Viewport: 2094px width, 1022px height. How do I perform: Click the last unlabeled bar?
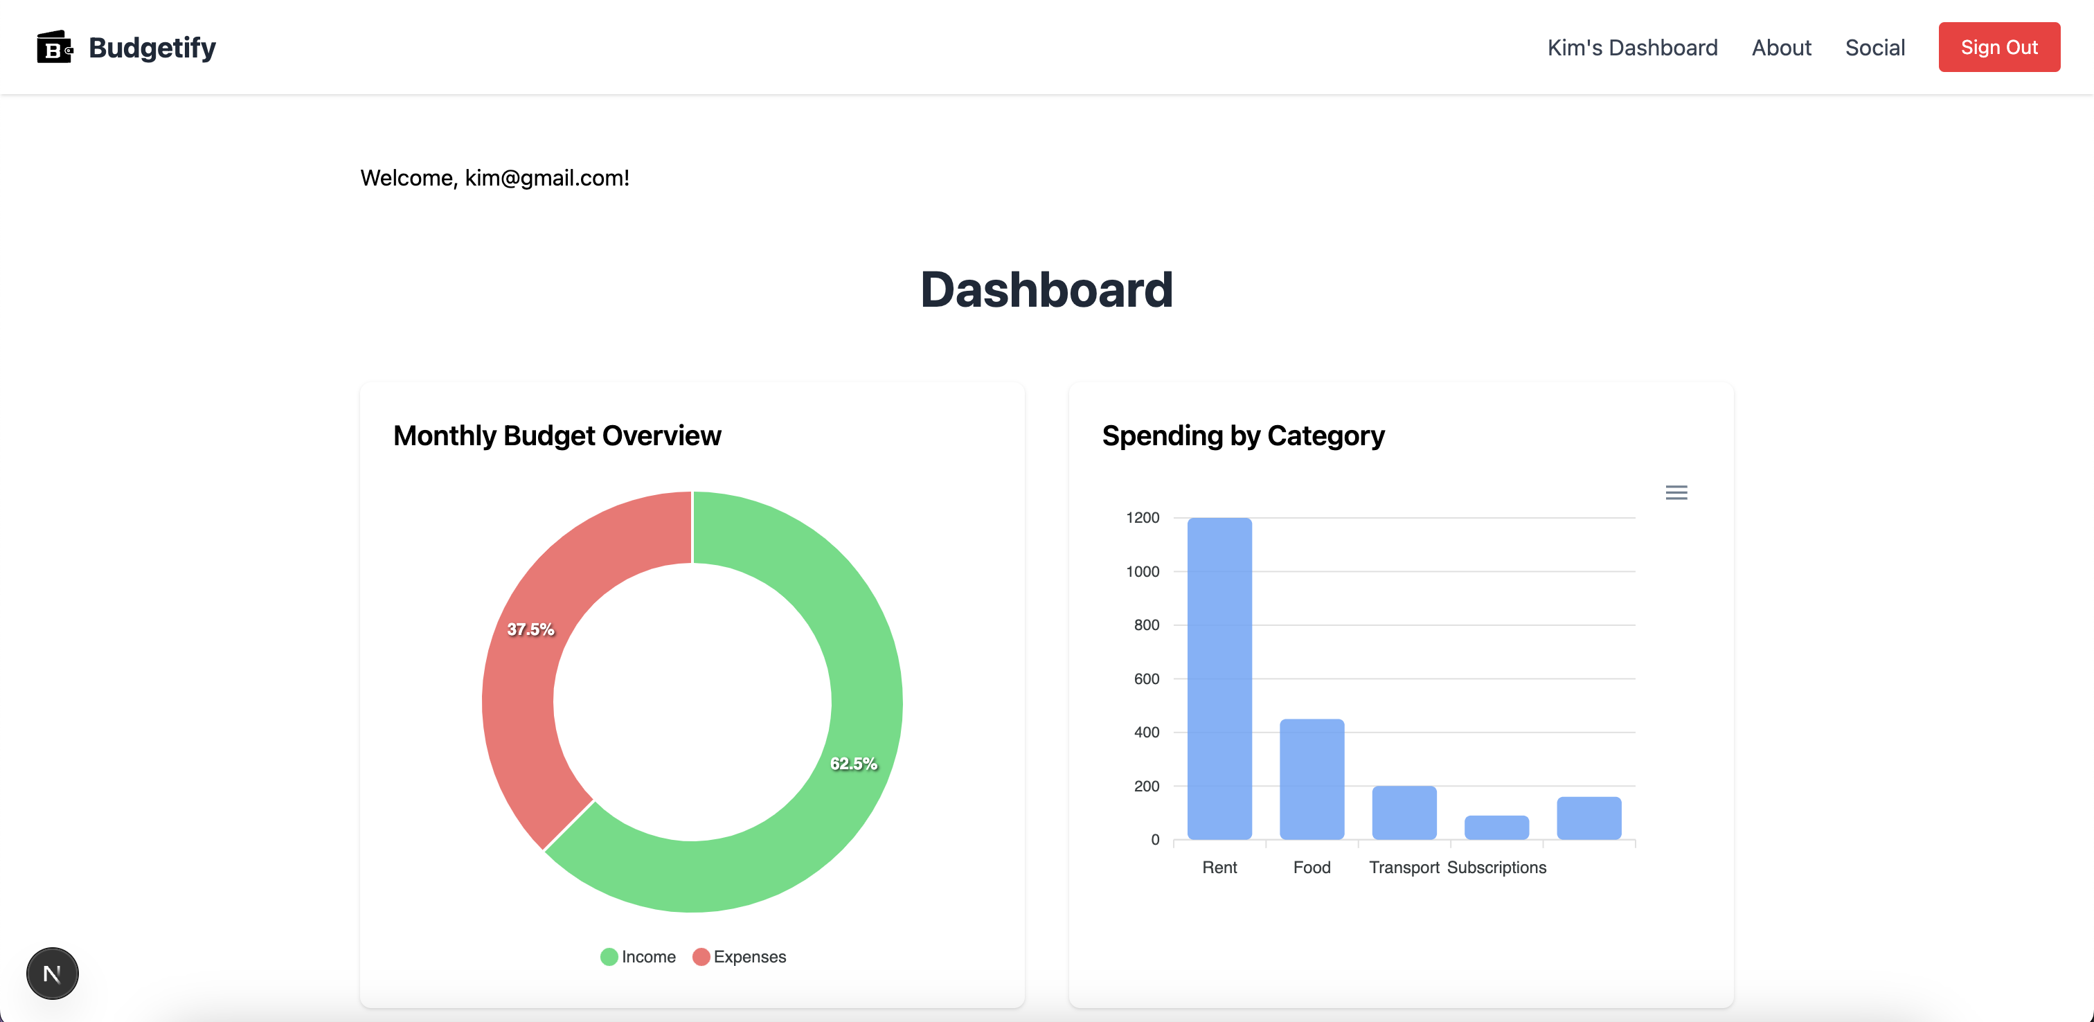(1589, 818)
